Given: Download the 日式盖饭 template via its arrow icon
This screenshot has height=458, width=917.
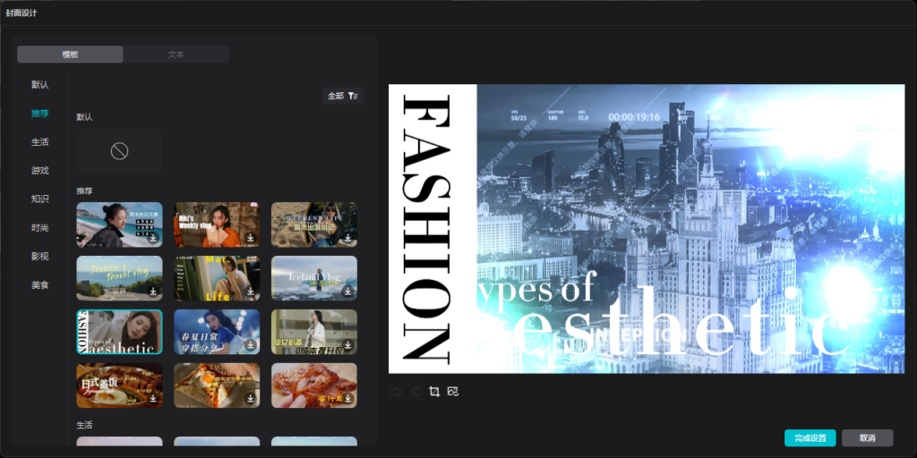Looking at the screenshot, I should pos(153,398).
